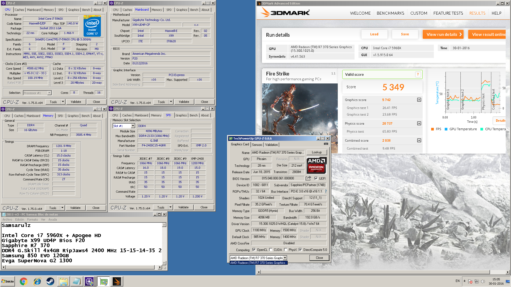The width and height of the screenshot is (511, 287).
Task: Open Tools dropdown arrow in CPU-Z CPU window
Action: tap(63, 102)
